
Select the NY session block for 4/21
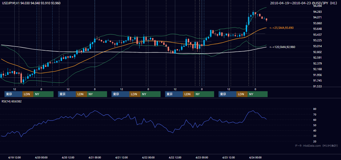coord(150,94)
